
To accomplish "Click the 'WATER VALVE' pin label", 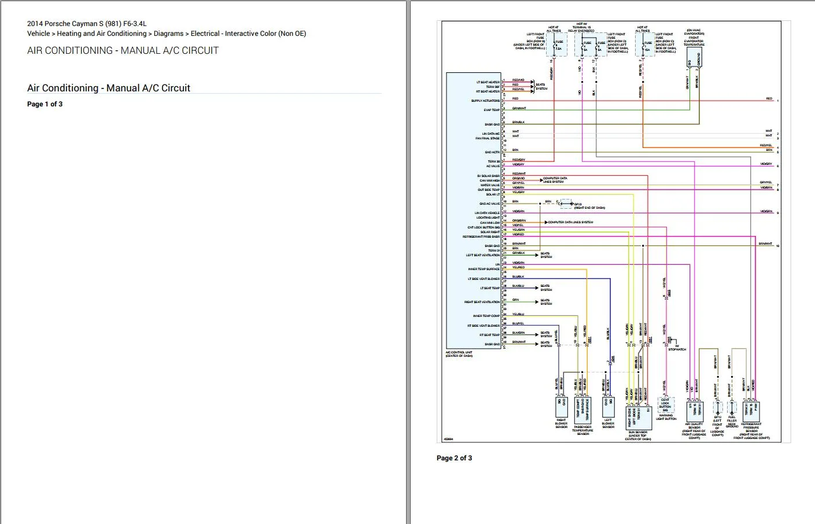I will point(490,185).
